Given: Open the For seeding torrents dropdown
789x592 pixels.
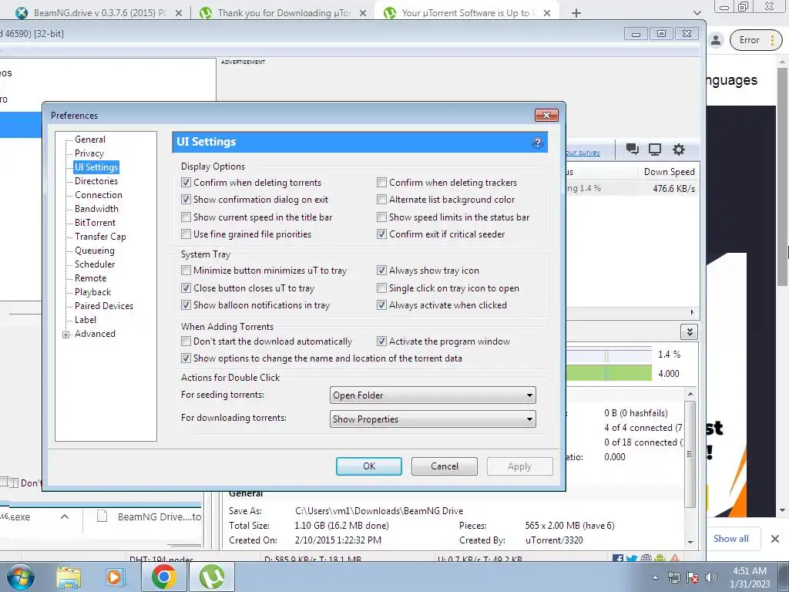Looking at the screenshot, I should [x=433, y=395].
